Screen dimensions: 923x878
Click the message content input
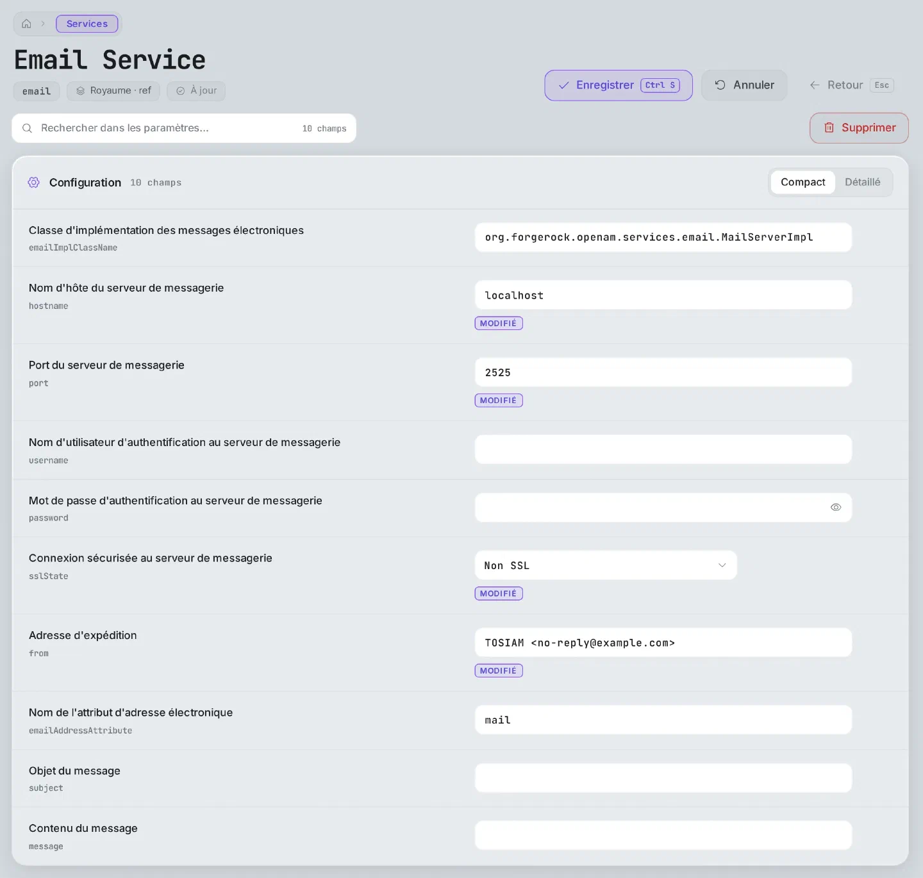tap(663, 835)
